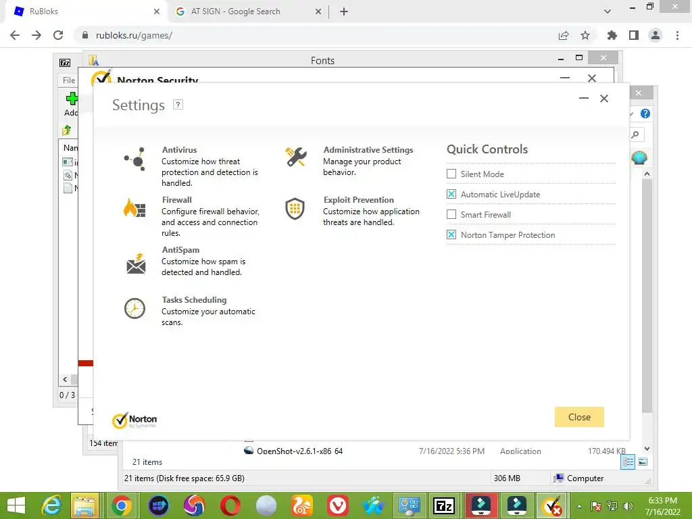Click the Chrome address bar URL
The width and height of the screenshot is (692, 519).
(x=134, y=35)
